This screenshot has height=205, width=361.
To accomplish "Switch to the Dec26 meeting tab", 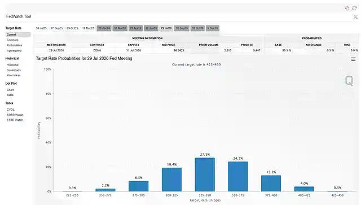I will 213,28.
